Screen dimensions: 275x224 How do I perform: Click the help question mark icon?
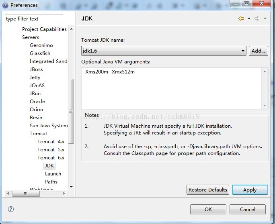tap(11, 209)
